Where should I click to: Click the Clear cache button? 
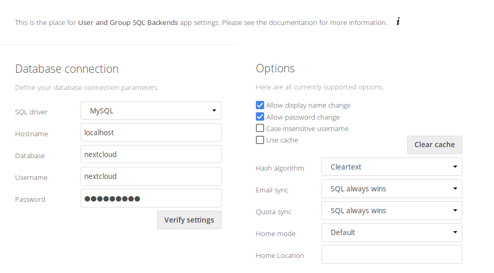point(434,145)
